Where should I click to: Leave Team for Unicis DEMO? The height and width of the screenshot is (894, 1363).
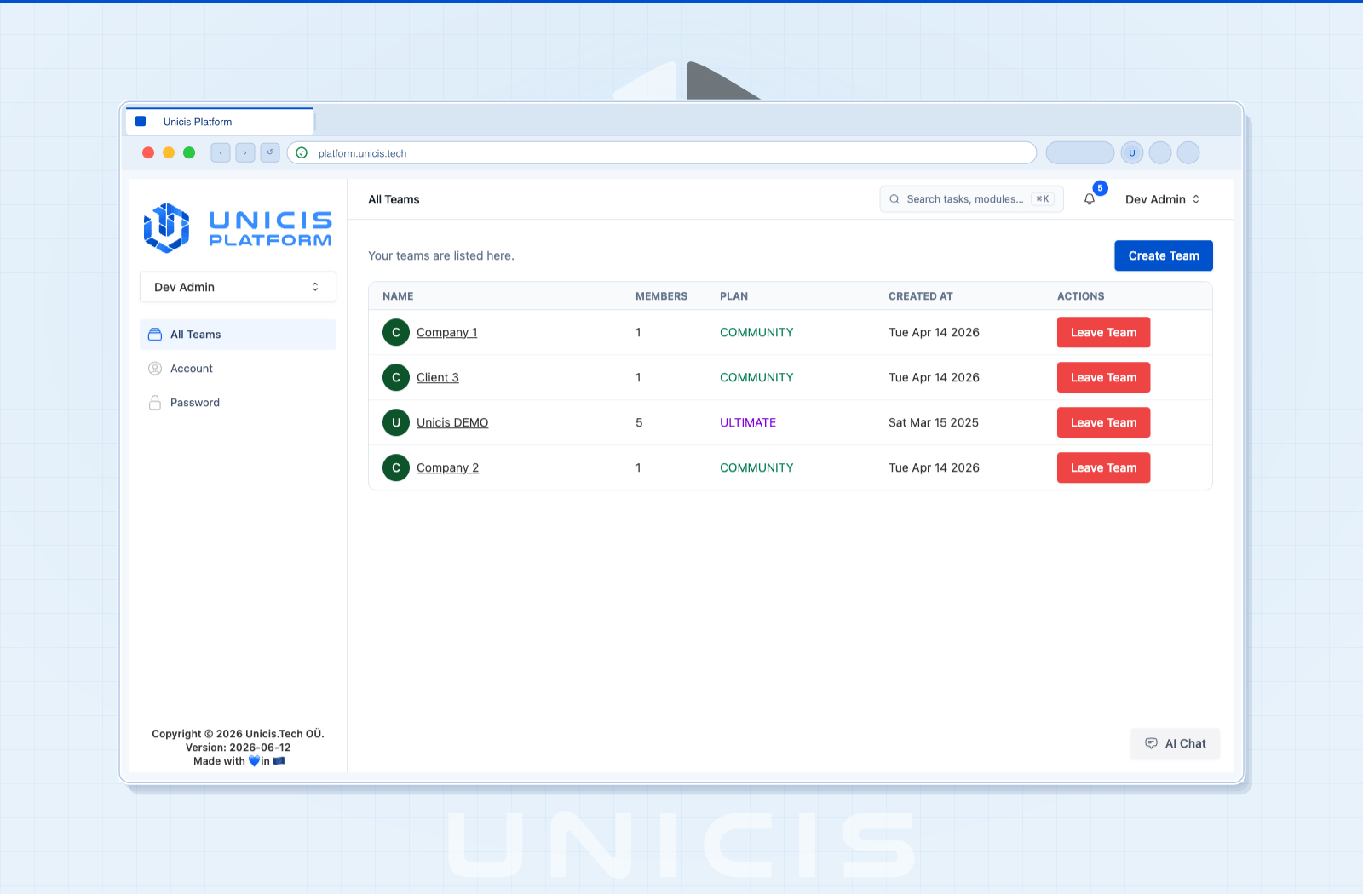point(1103,422)
